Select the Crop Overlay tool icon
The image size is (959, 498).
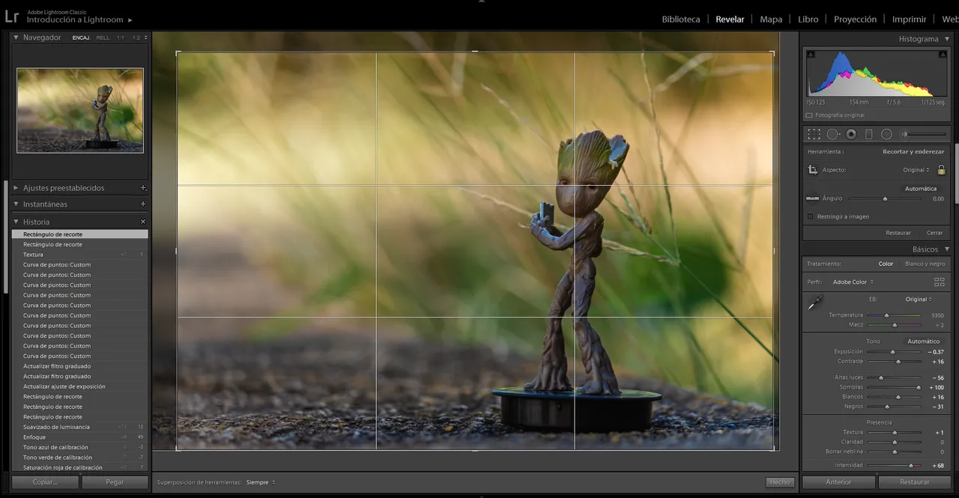[814, 134]
